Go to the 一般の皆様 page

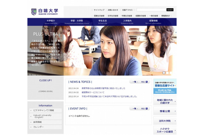tap(154, 16)
